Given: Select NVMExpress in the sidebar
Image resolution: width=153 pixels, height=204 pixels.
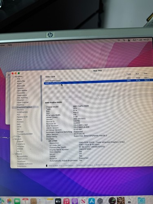Looking at the screenshot, I should tap(22, 112).
